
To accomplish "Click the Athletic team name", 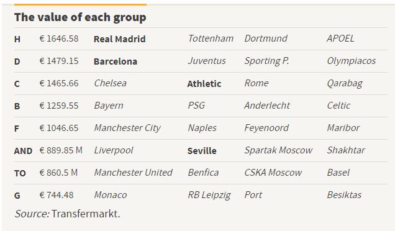I will tap(204, 84).
